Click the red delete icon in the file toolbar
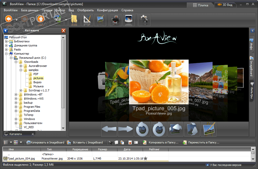This screenshot has width=258, height=169. pos(130,142)
